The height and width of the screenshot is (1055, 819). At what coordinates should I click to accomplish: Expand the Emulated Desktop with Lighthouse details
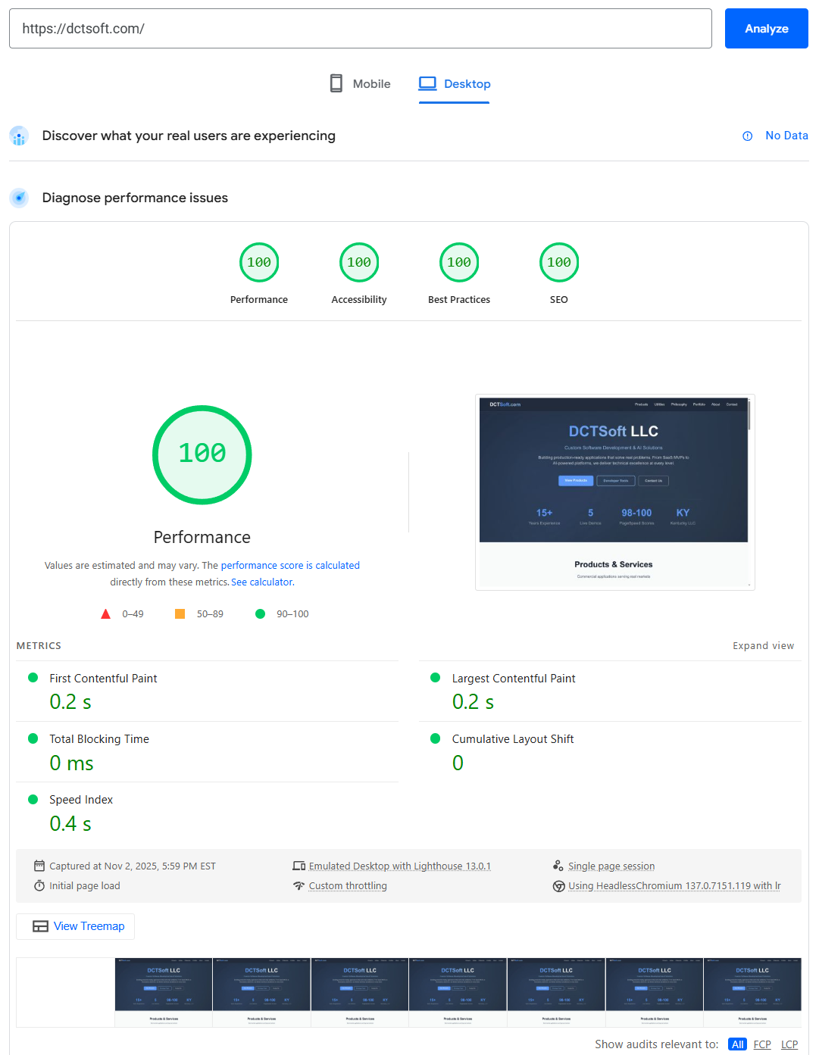click(x=400, y=865)
